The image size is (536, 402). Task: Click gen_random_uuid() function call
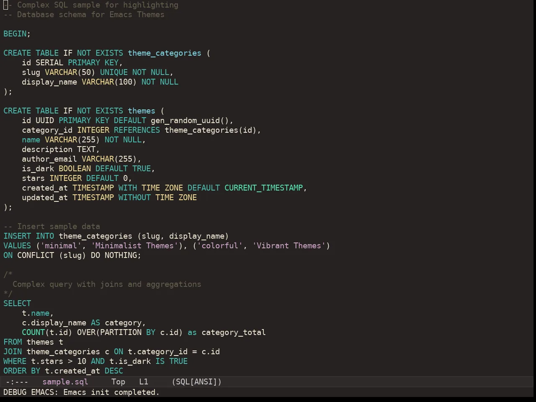click(190, 121)
